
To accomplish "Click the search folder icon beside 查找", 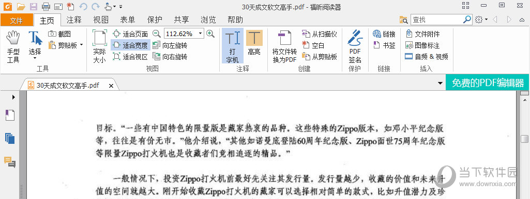I will pyautogui.click(x=404, y=20).
